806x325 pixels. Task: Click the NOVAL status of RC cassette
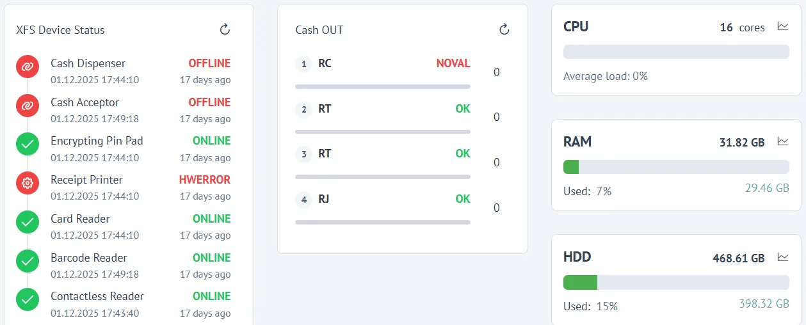(x=453, y=63)
